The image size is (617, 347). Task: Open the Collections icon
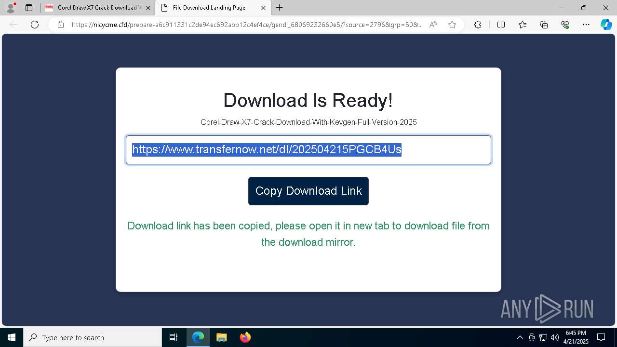[544, 25]
